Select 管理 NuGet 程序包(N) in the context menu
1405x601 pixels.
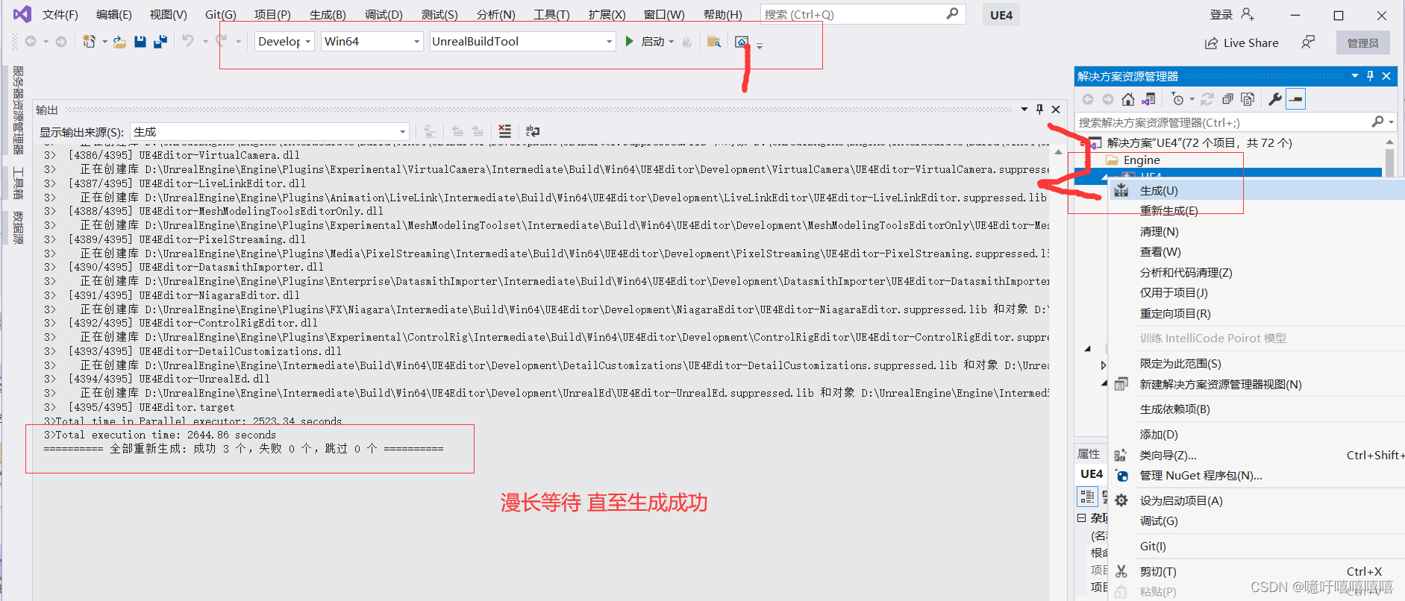point(1256,476)
